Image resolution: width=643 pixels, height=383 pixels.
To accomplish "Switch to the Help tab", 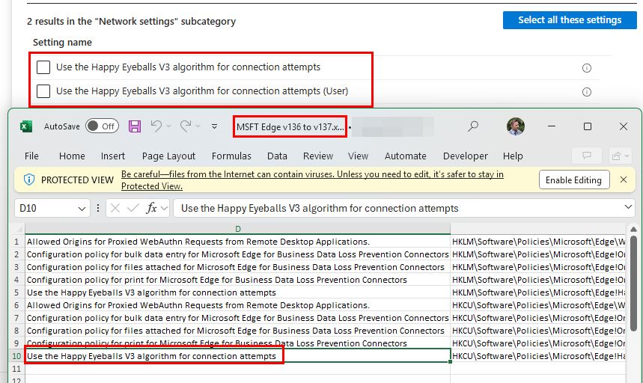I will (x=513, y=156).
